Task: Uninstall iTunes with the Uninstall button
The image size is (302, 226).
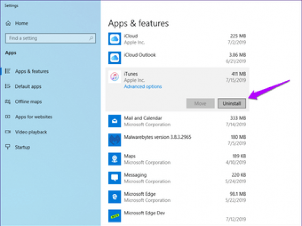Action: coord(232,103)
